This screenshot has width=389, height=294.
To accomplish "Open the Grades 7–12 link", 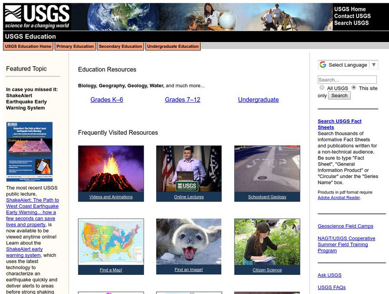I will [183, 100].
